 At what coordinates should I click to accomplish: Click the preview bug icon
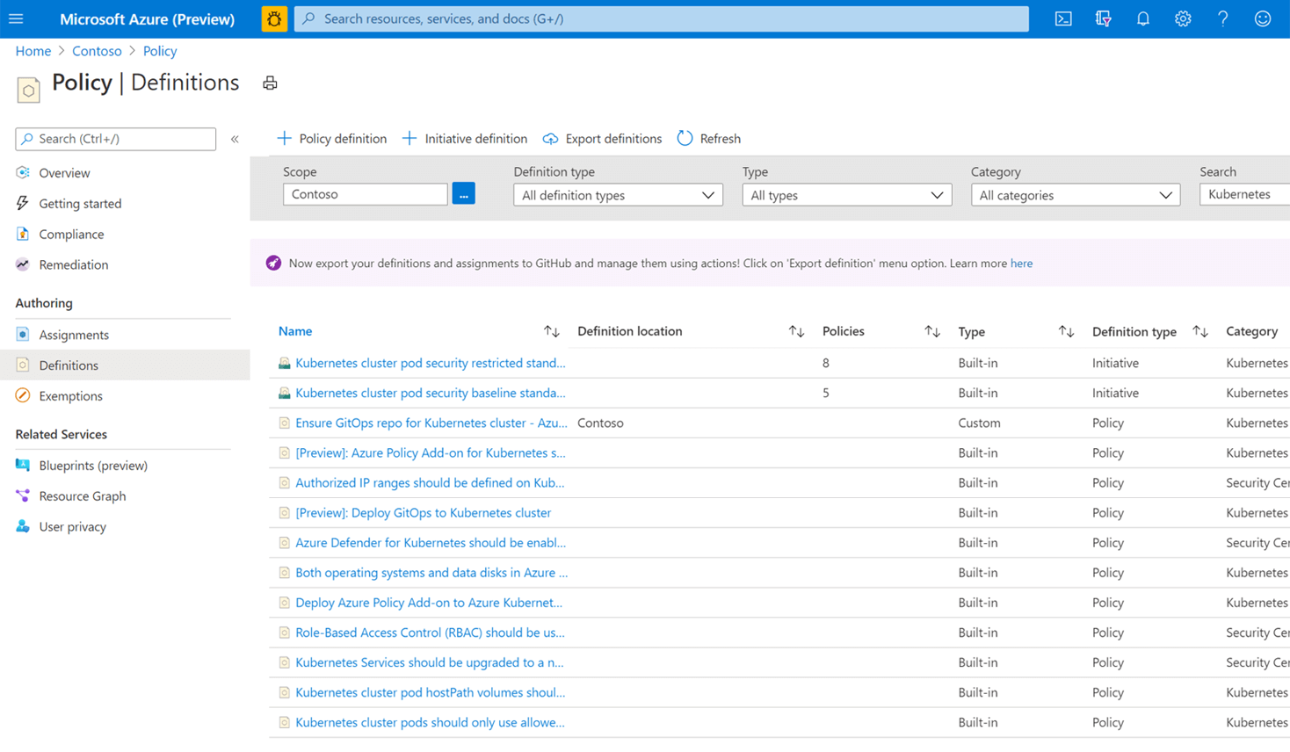click(274, 18)
